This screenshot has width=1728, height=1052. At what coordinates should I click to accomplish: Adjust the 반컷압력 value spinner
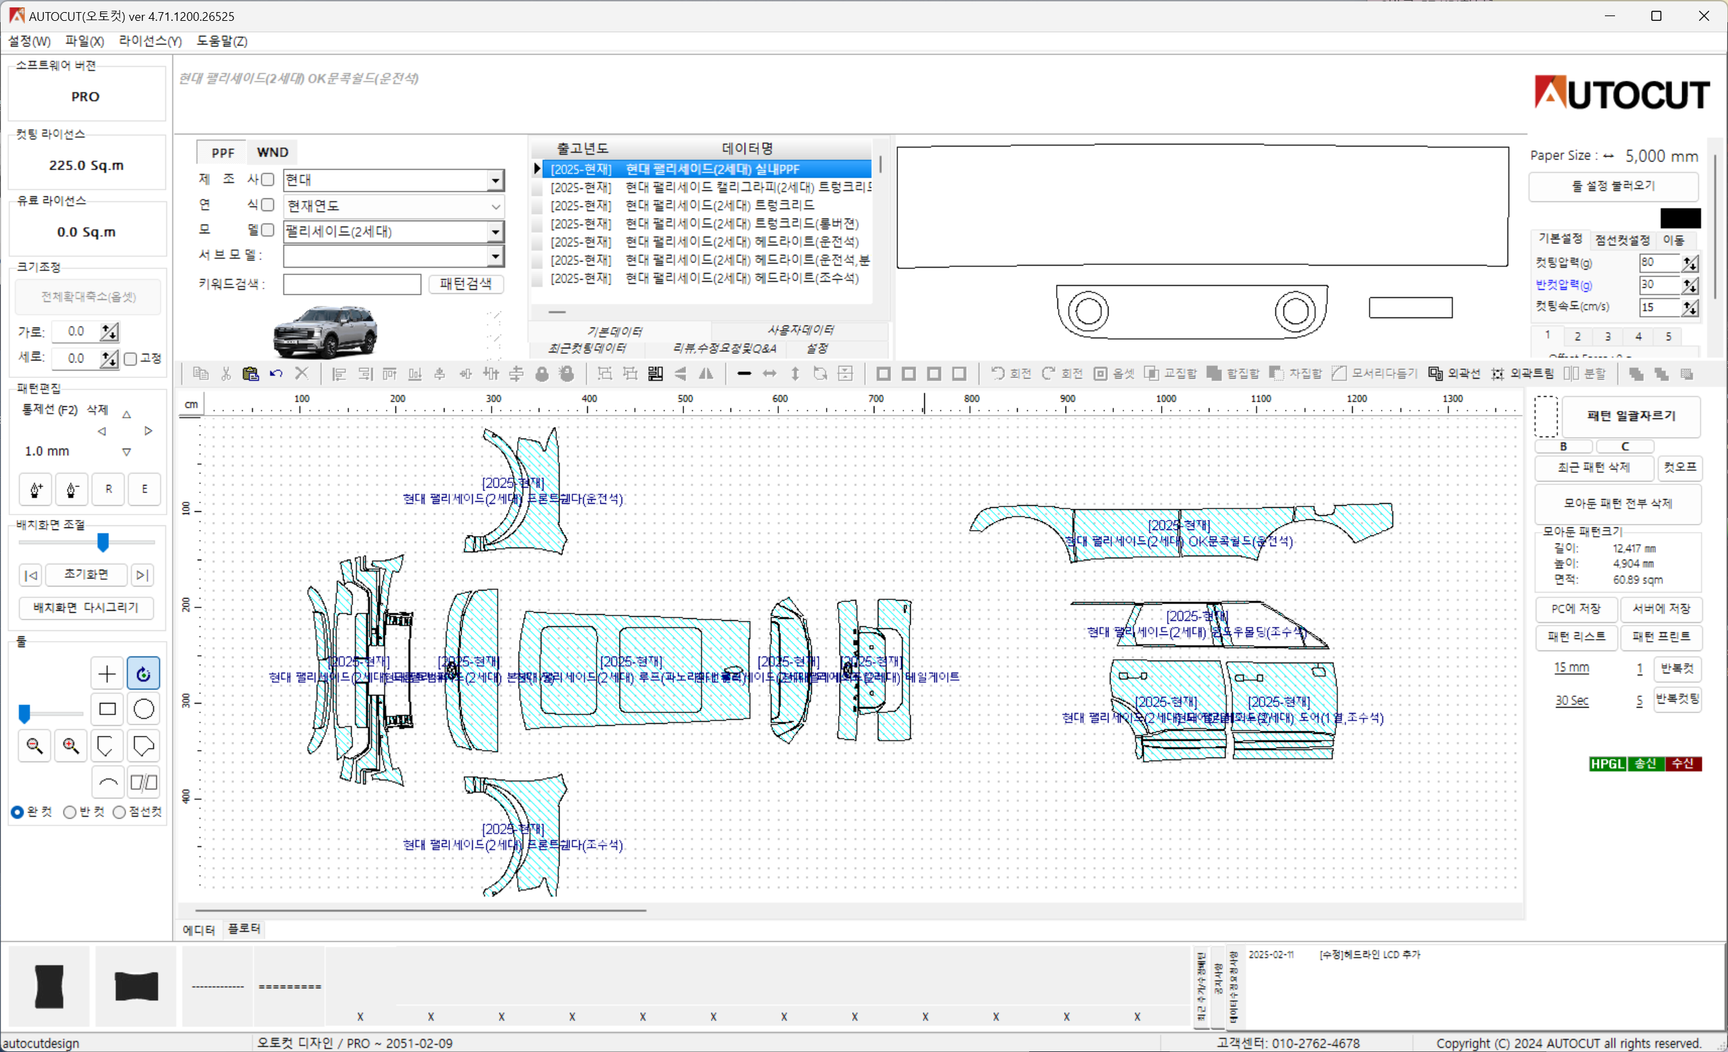click(1690, 285)
